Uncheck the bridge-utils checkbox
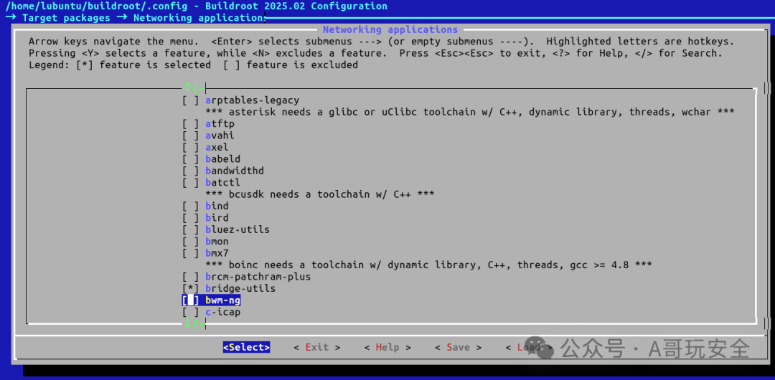 [191, 288]
